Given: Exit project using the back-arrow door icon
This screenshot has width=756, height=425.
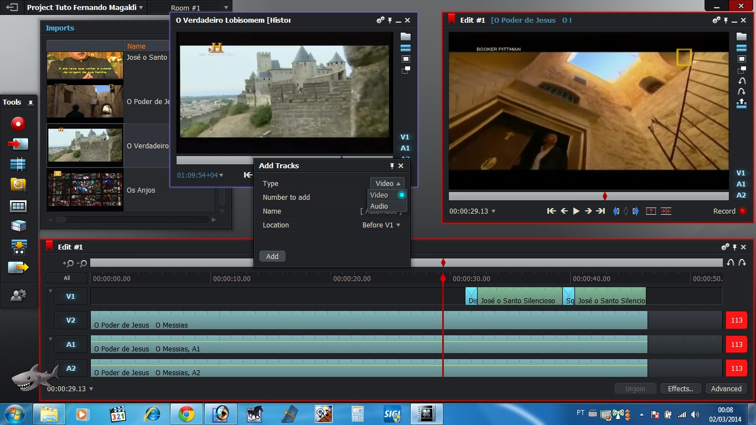Looking at the screenshot, I should click(12, 7).
